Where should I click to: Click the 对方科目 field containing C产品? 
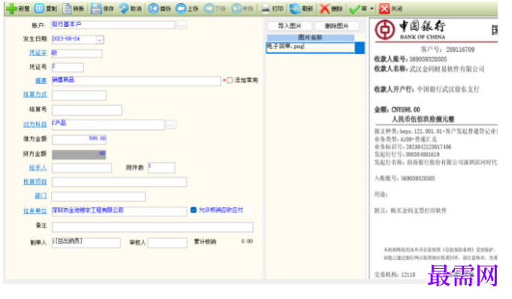pos(108,125)
